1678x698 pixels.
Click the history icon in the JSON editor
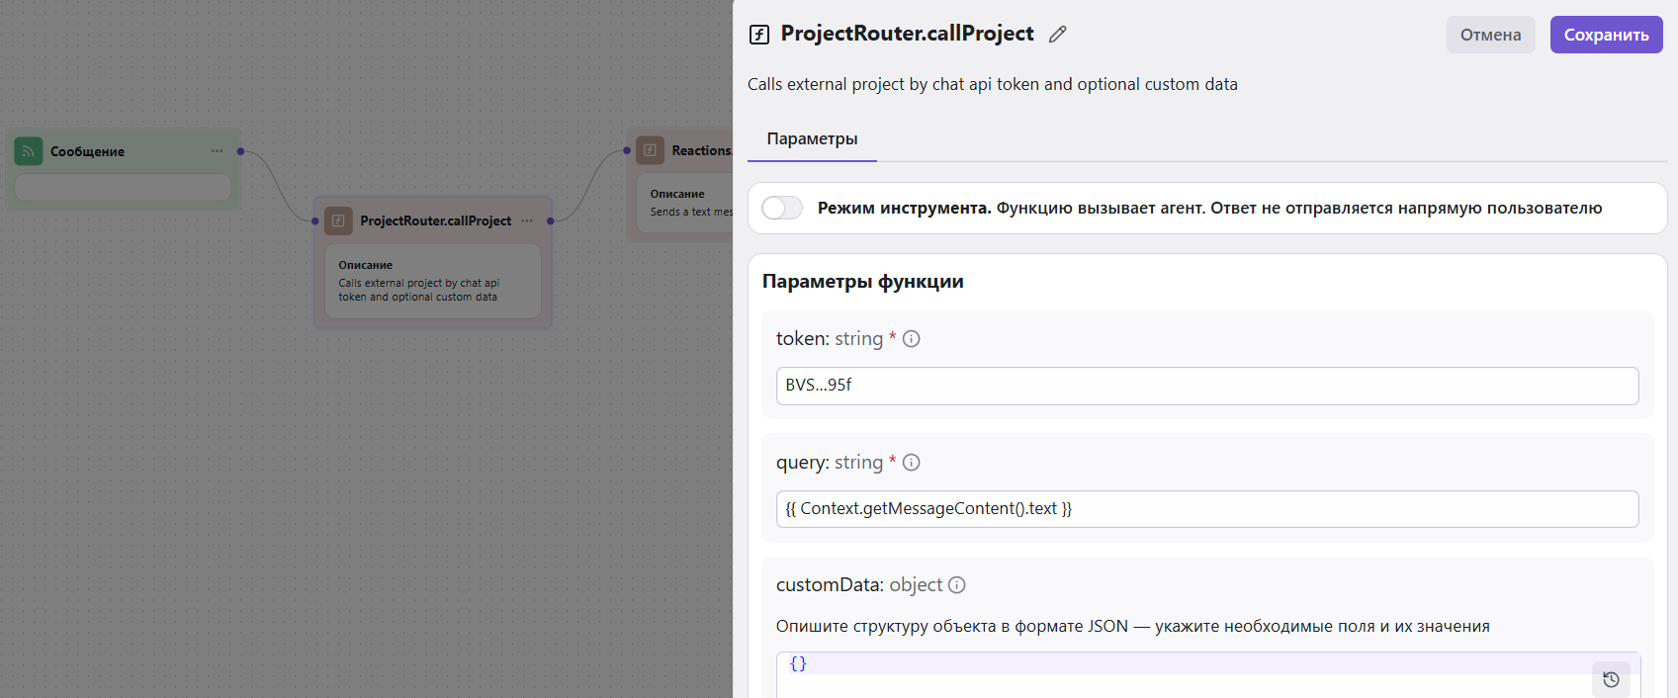click(x=1611, y=679)
